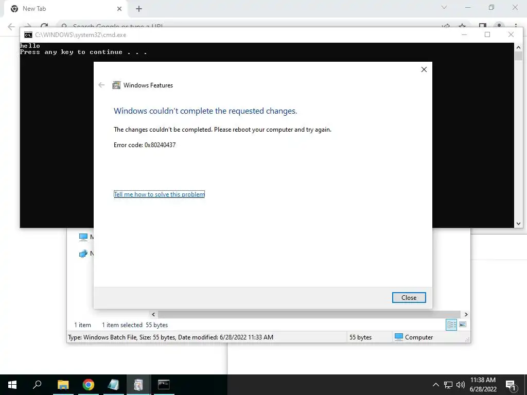Switch File Explorer to details view
The width and height of the screenshot is (527, 395).
[x=451, y=325]
